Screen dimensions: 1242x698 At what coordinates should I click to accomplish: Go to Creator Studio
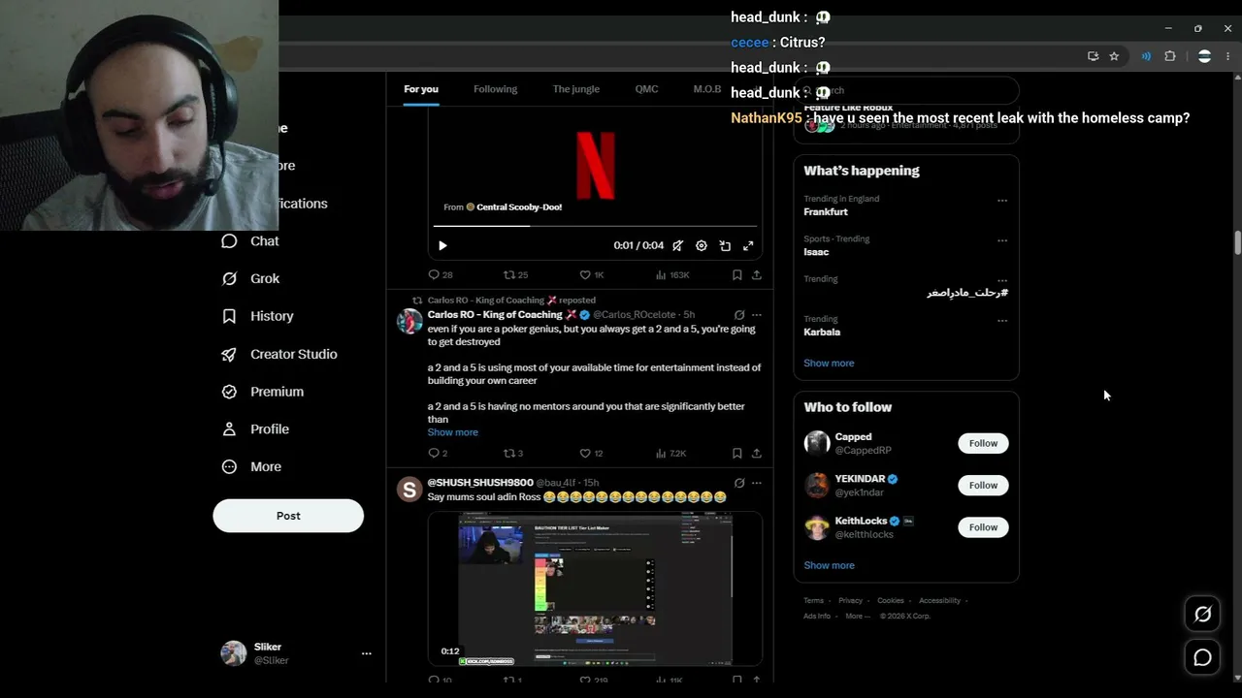tap(279, 354)
